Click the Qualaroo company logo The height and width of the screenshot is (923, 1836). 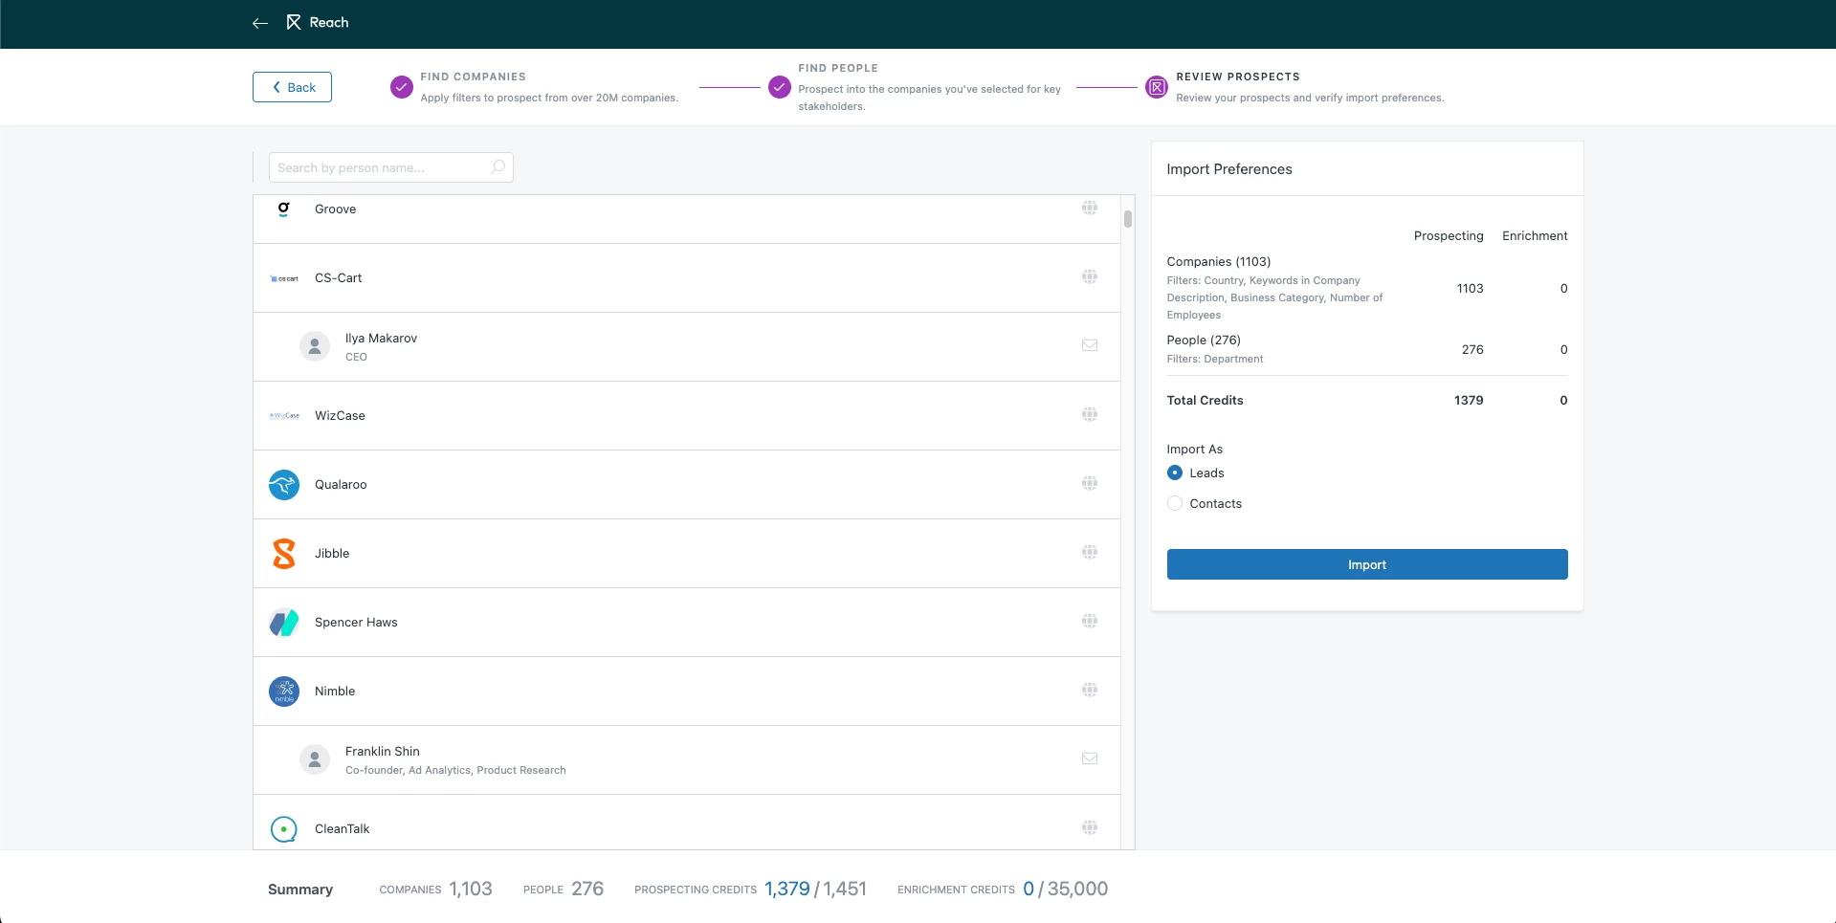(x=284, y=485)
